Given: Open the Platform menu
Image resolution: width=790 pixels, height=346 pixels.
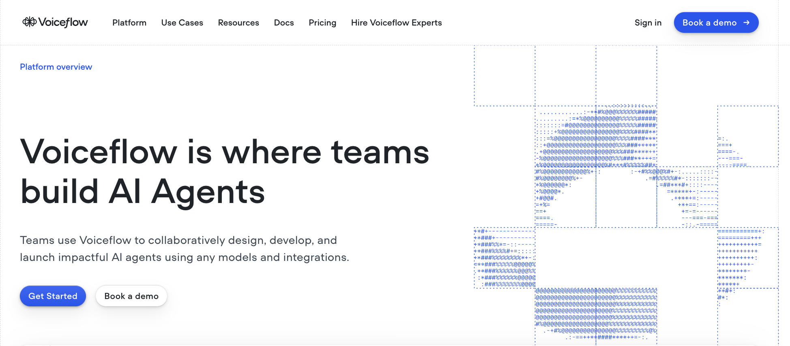Looking at the screenshot, I should 129,23.
